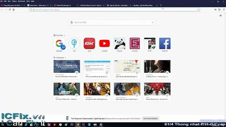
Task: Click history clock icon on mythemeshop card
Action: [x=77, y=73]
